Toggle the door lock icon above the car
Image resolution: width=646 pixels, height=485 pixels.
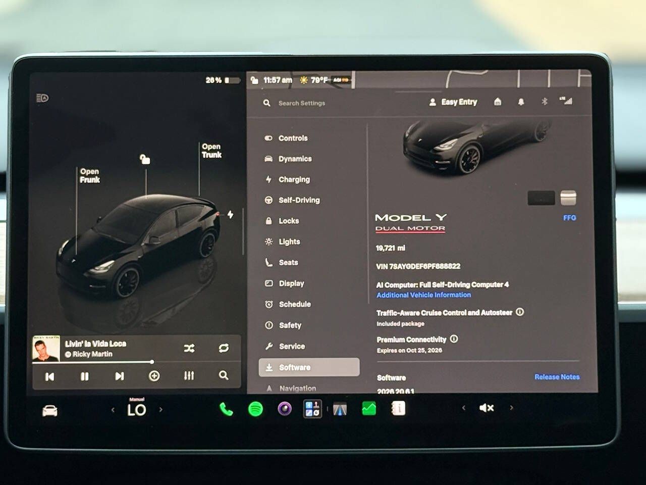(x=145, y=160)
